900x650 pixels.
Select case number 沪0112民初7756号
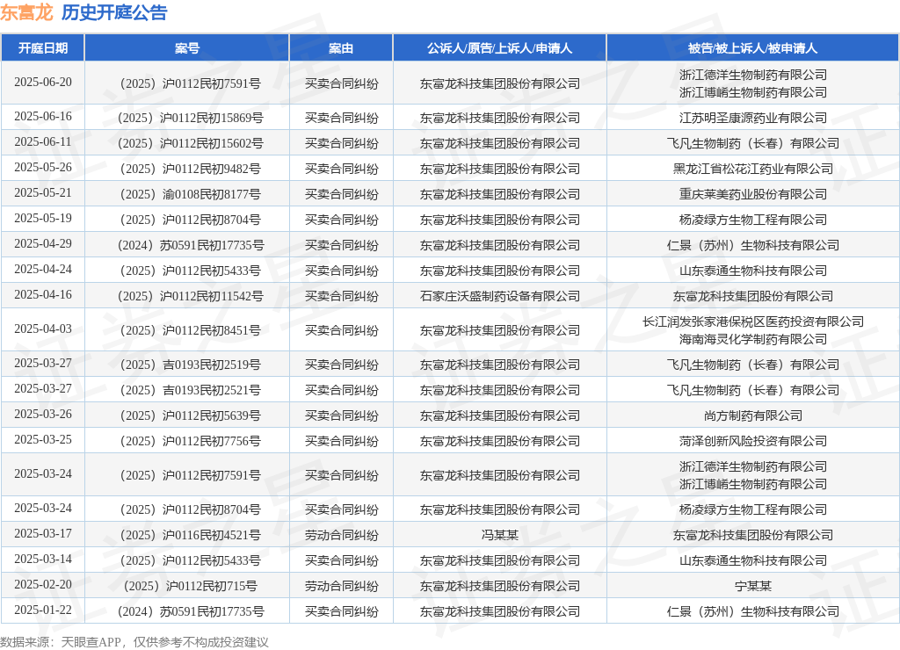pos(191,441)
